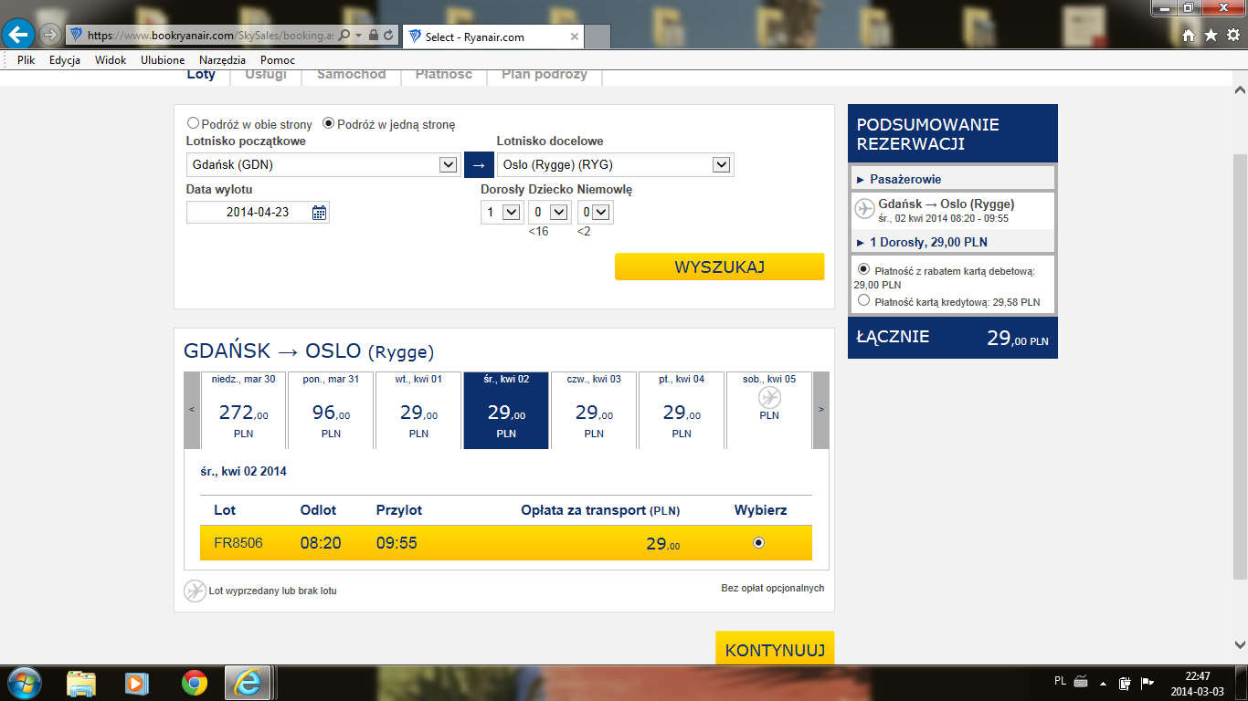Click the KONTYNUUJ button
Screen dimensions: 1248x701
coord(775,647)
